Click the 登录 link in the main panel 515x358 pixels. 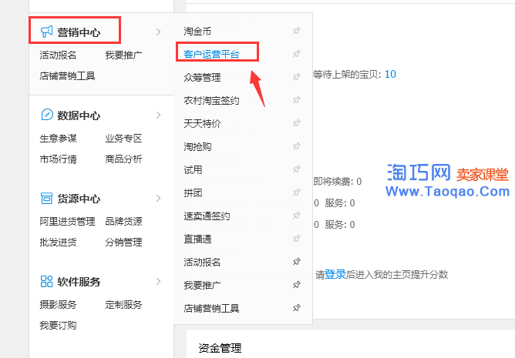(x=335, y=274)
